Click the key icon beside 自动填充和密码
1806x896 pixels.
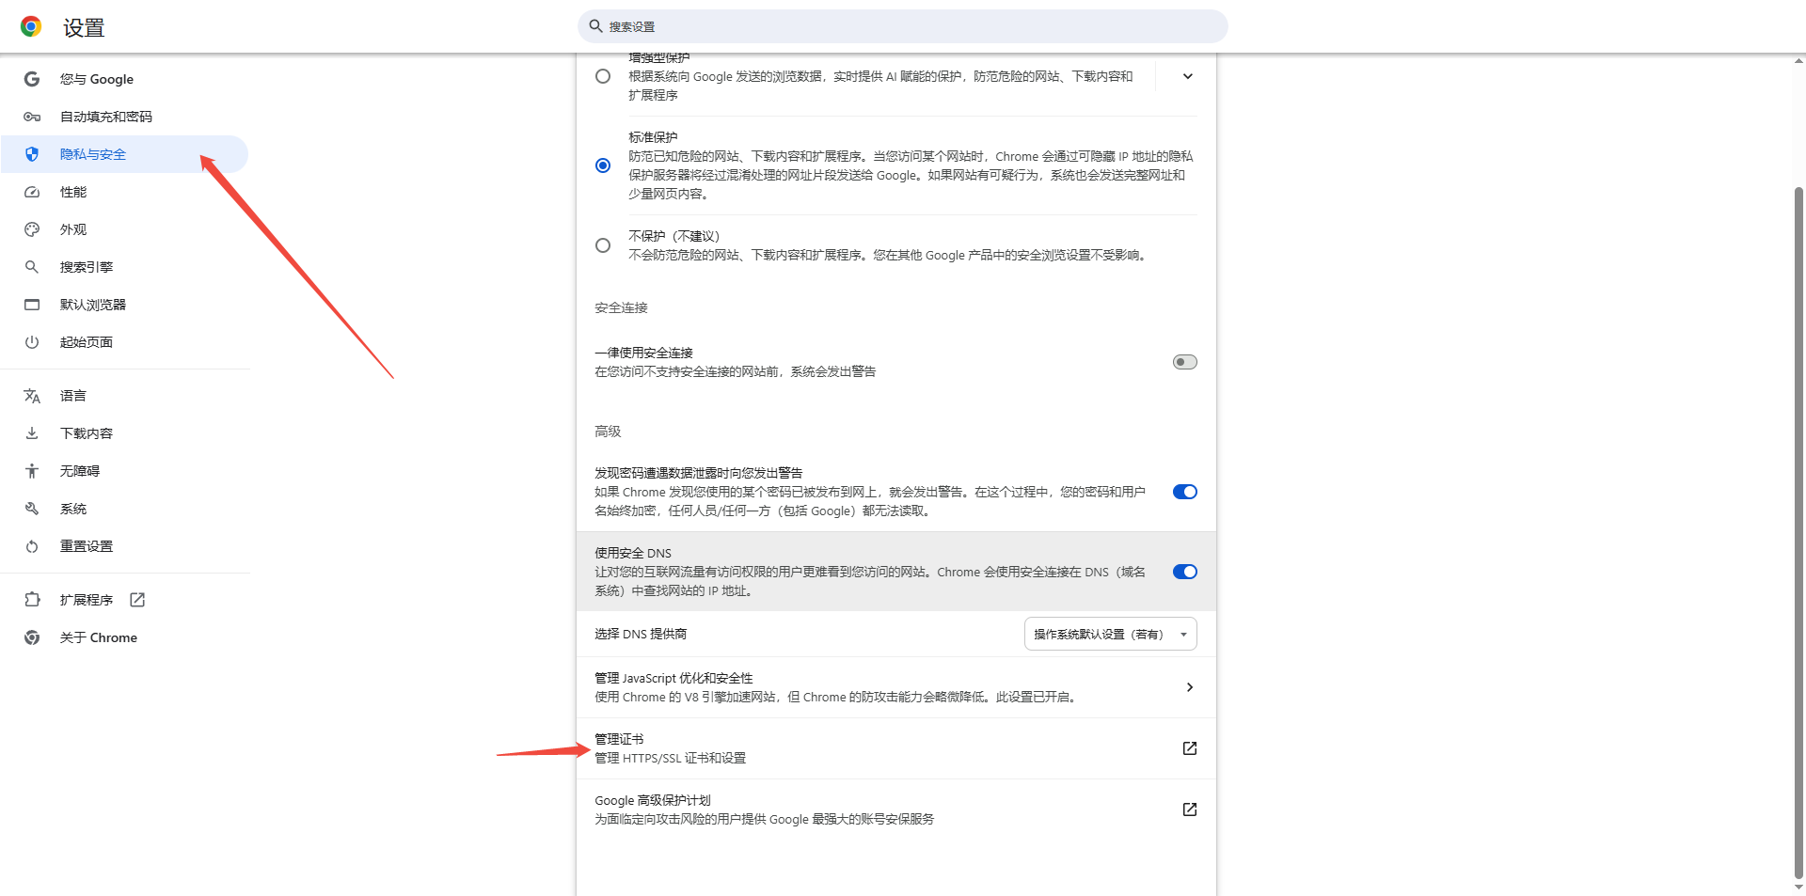32,117
